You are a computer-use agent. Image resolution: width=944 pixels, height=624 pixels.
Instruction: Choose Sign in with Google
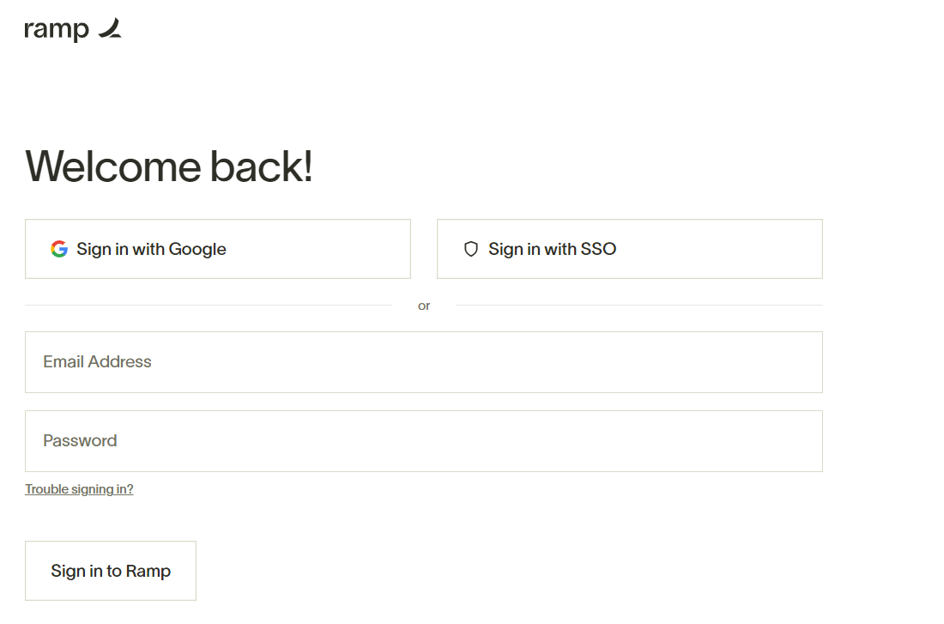218,249
